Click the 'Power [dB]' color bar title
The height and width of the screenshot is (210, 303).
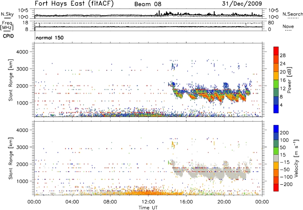pyautogui.click(x=289, y=80)
